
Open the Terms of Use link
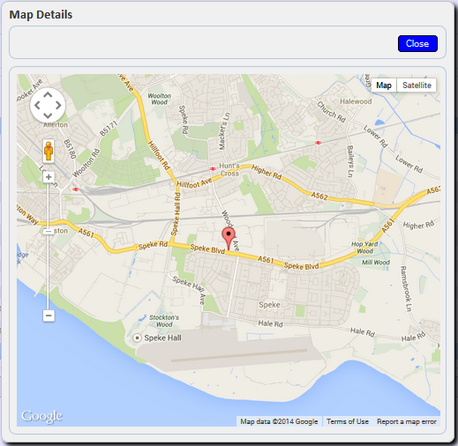tap(348, 421)
